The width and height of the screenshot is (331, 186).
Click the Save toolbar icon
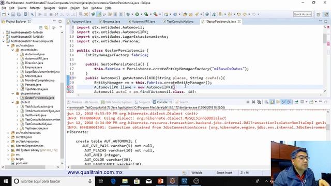[13, 14]
